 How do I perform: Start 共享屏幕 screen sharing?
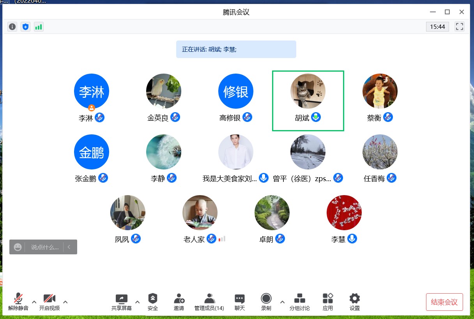122,302
